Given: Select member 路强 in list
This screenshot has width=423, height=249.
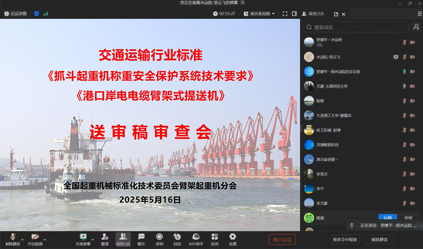Looking at the screenshot, I should (361, 218).
